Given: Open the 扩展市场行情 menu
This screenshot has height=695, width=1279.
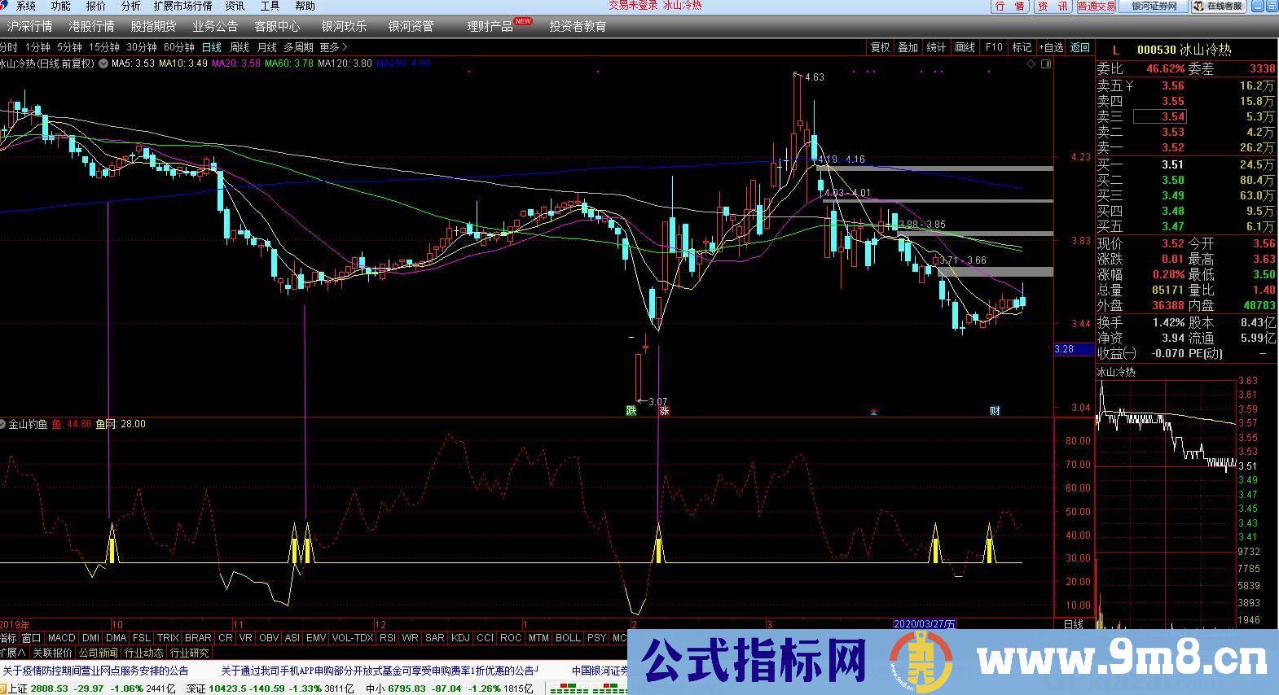Looking at the screenshot, I should click(x=182, y=6).
